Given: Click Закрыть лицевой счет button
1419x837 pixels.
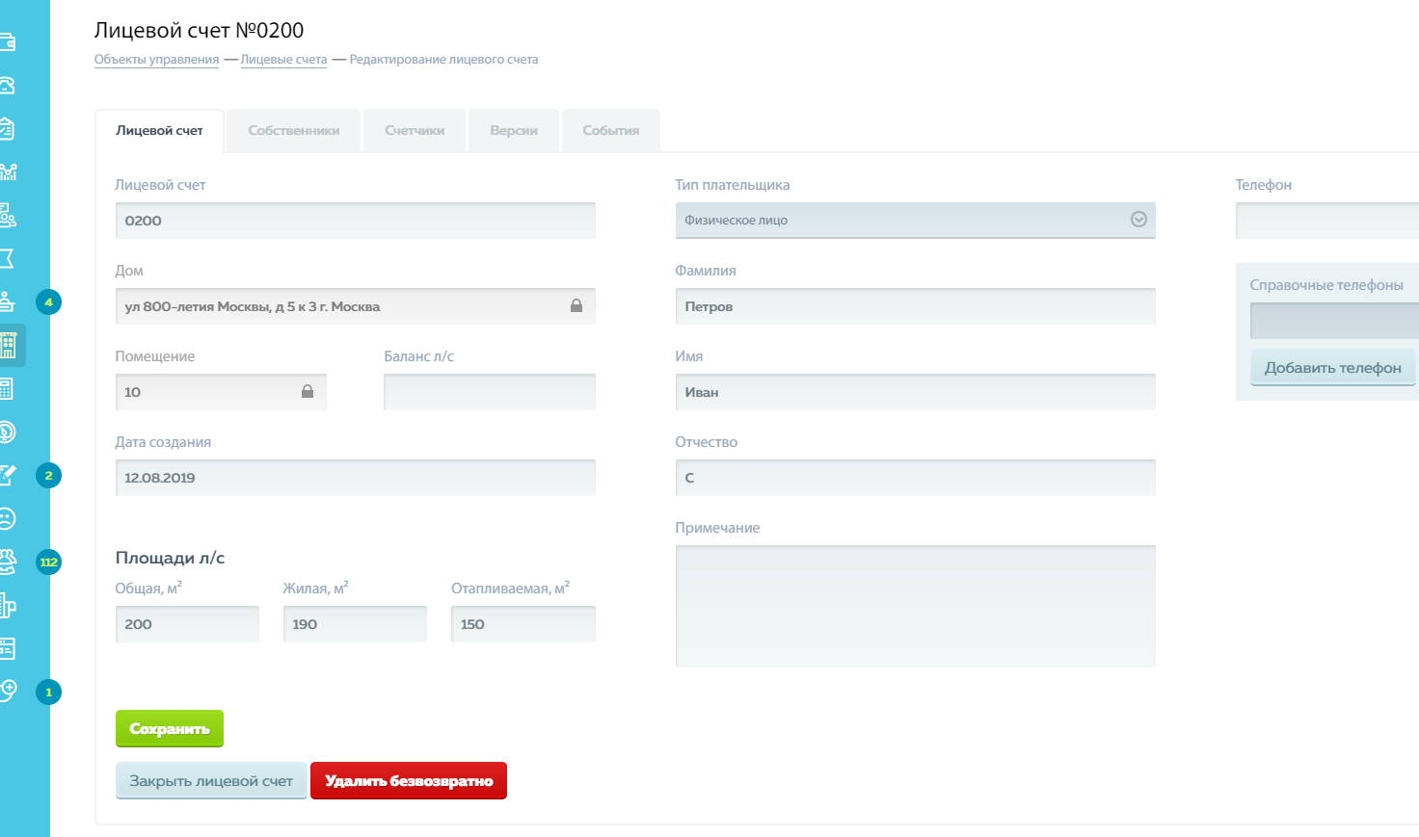Looking at the screenshot, I should (211, 781).
